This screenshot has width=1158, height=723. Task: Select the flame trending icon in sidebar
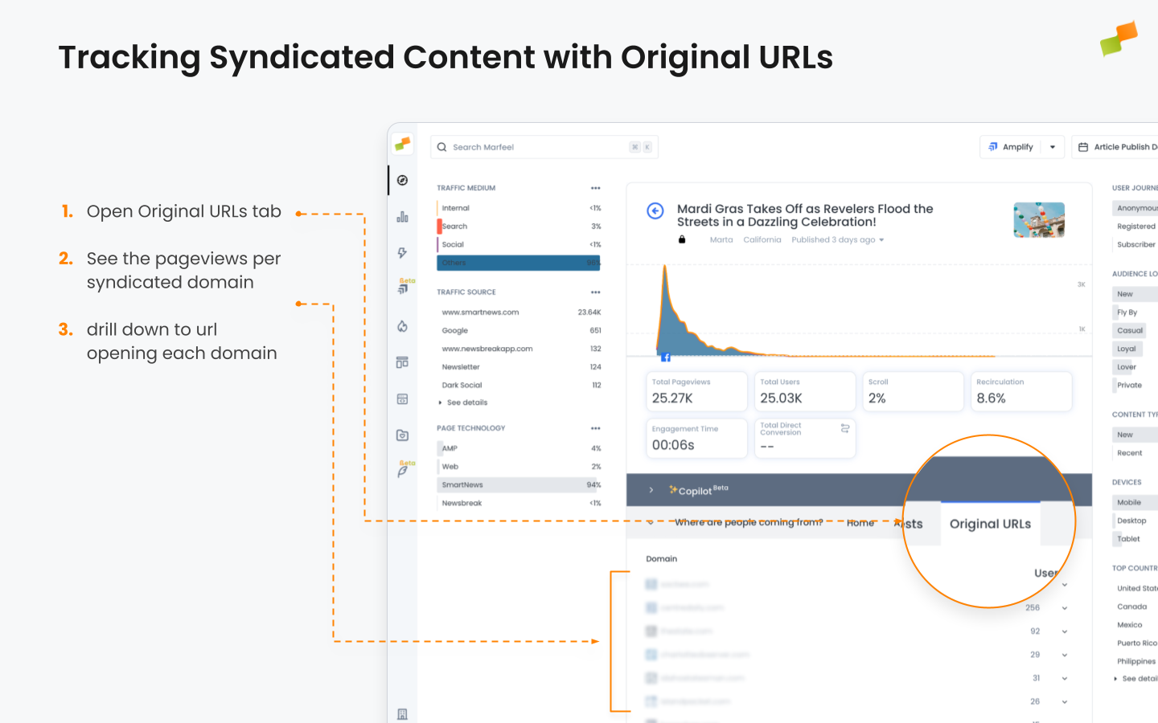[x=403, y=326]
